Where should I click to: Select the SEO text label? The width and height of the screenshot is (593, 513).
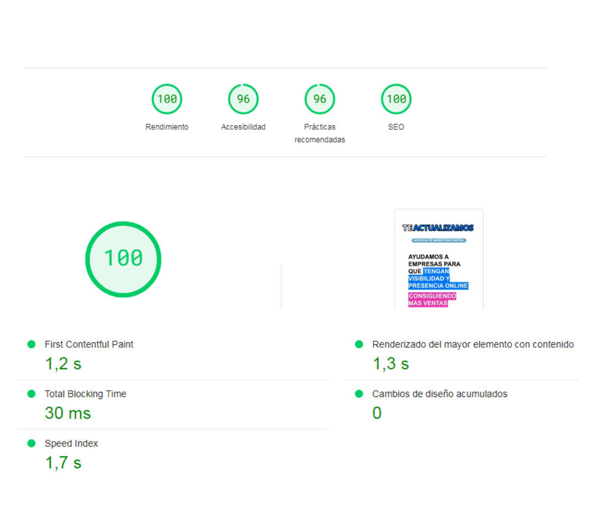tap(396, 127)
